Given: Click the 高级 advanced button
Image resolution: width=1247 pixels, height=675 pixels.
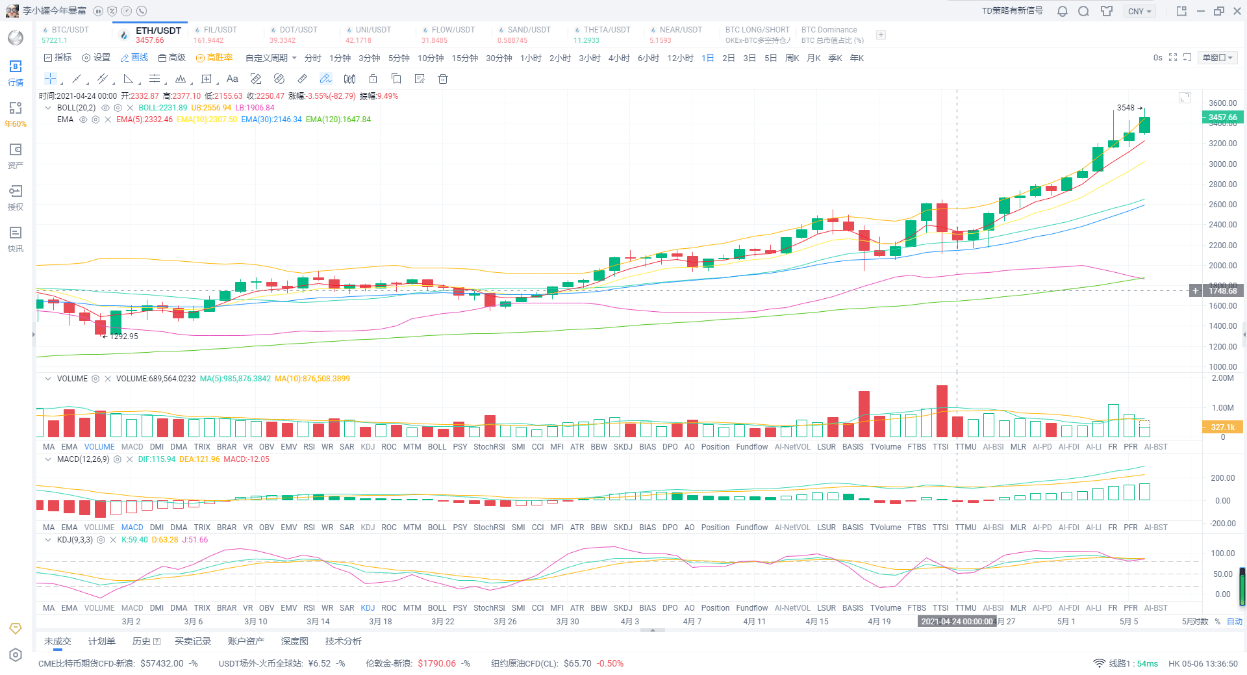Looking at the screenshot, I should [172, 58].
